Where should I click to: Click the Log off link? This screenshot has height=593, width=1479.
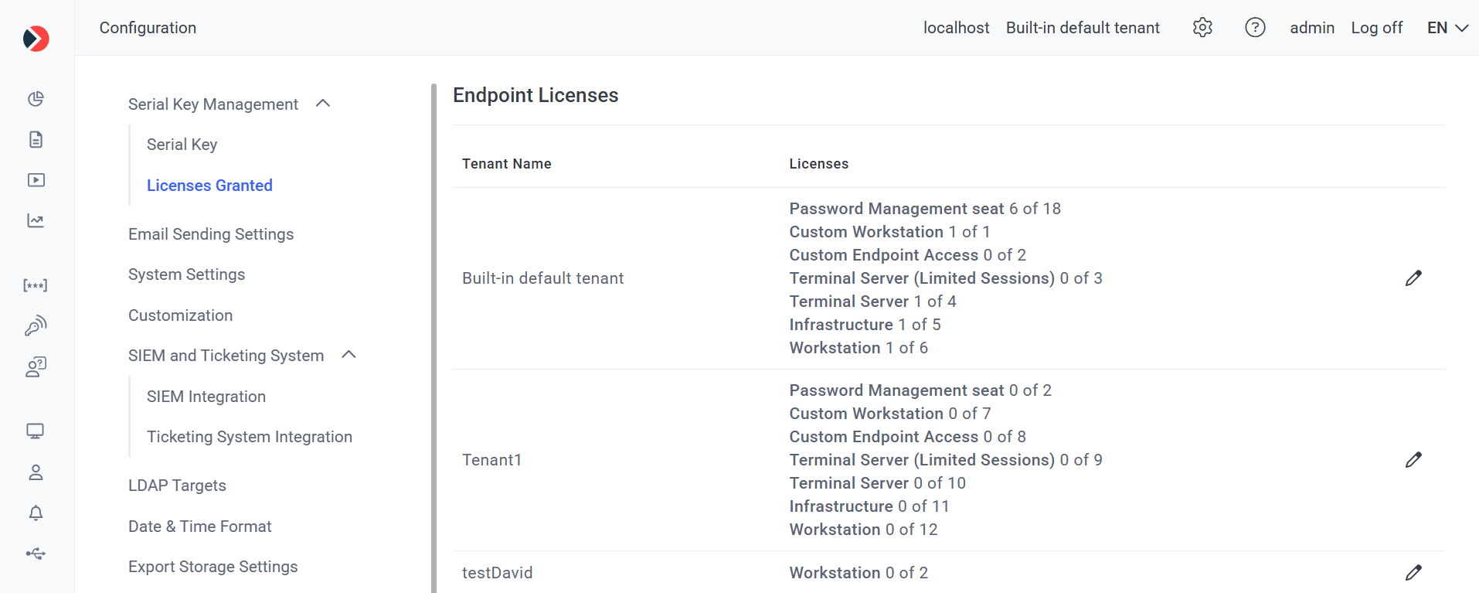coord(1376,28)
